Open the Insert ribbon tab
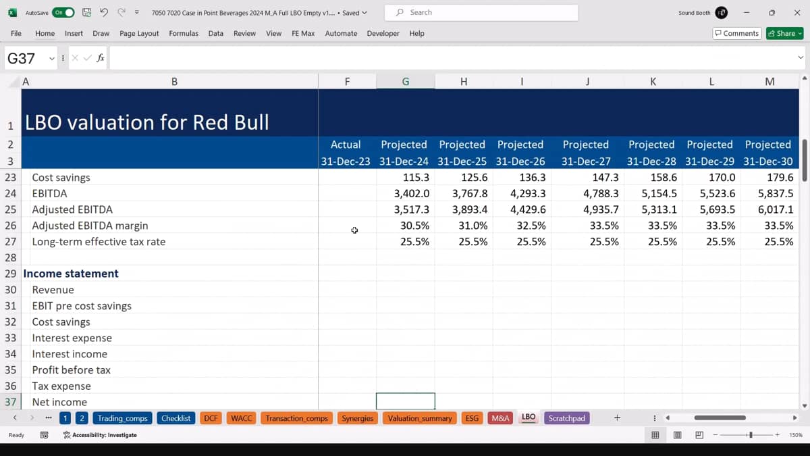 click(74, 33)
